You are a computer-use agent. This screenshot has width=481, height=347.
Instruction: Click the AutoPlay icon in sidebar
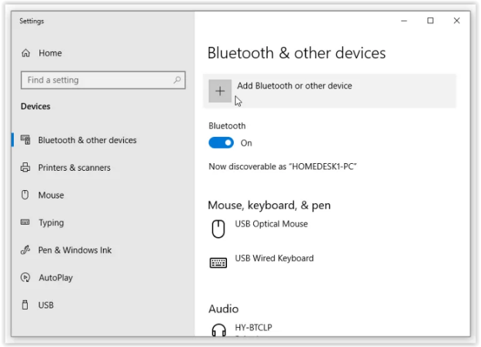(26, 278)
